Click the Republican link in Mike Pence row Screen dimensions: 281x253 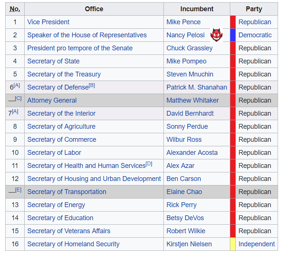point(255,22)
